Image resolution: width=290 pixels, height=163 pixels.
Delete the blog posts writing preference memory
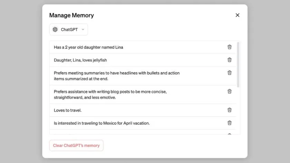(230, 91)
